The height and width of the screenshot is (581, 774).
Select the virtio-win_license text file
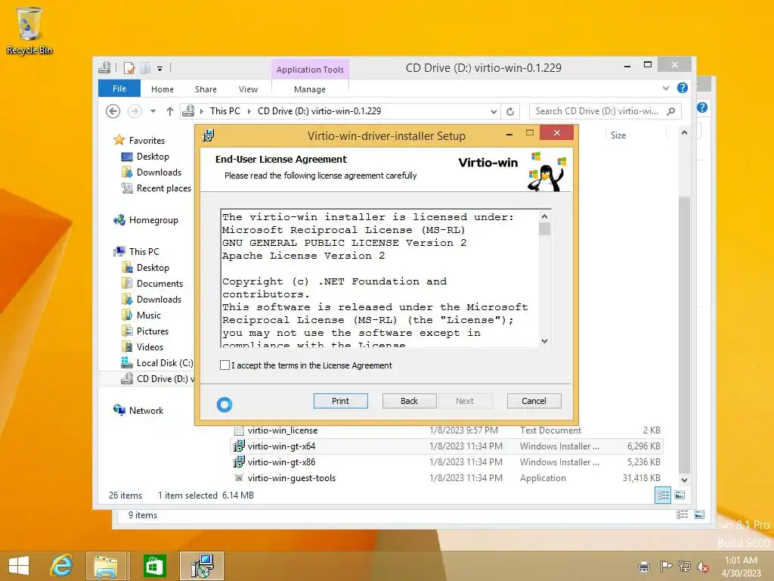coord(283,430)
